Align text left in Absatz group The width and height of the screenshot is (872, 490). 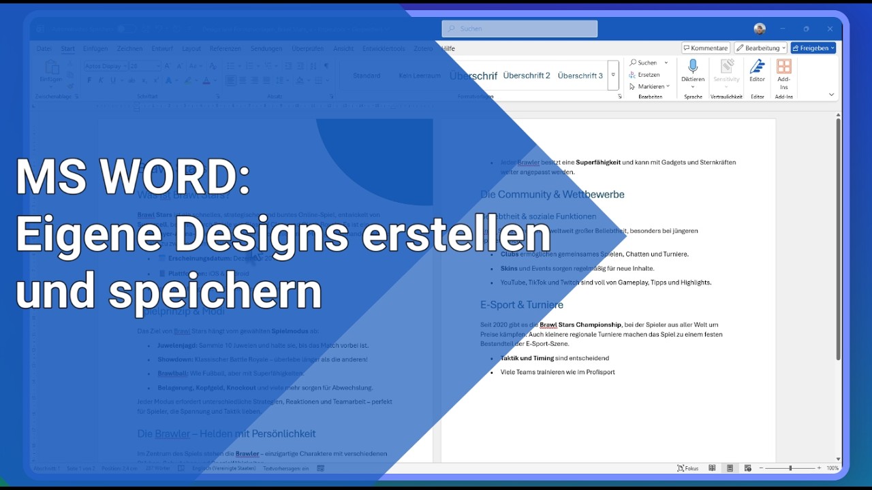pos(231,80)
